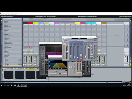Open the Help menu

tap(16, 15)
